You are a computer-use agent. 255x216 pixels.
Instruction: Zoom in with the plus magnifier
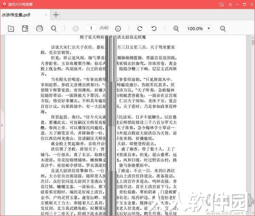click(x=176, y=28)
